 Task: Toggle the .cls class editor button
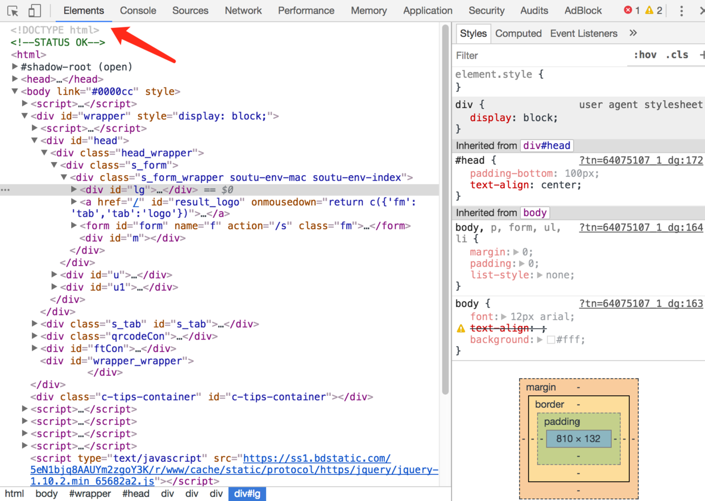click(x=677, y=55)
